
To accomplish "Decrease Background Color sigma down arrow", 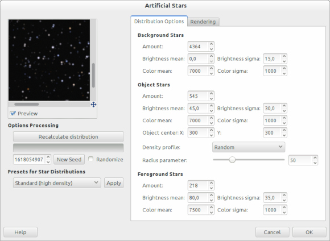I will pyautogui.click(x=284, y=73).
